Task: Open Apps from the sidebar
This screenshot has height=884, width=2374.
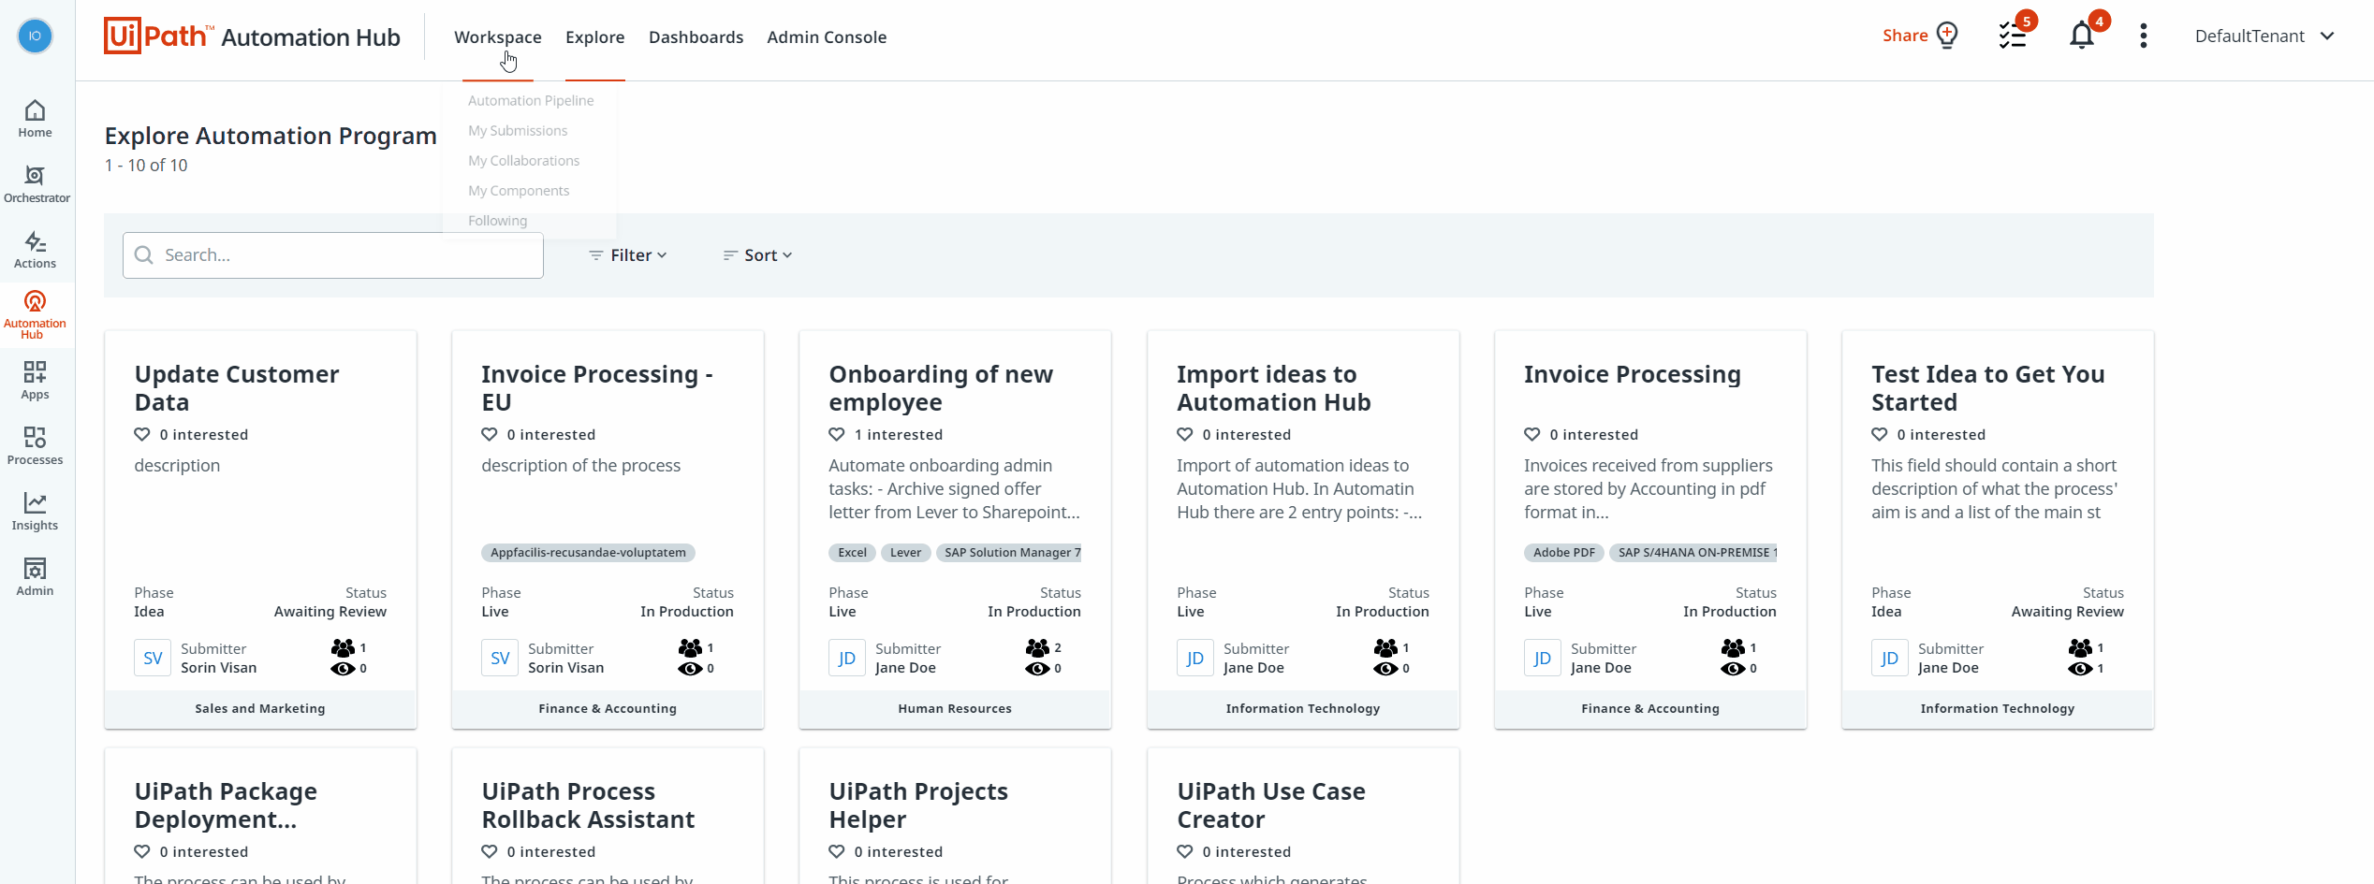Action: pos(35,381)
